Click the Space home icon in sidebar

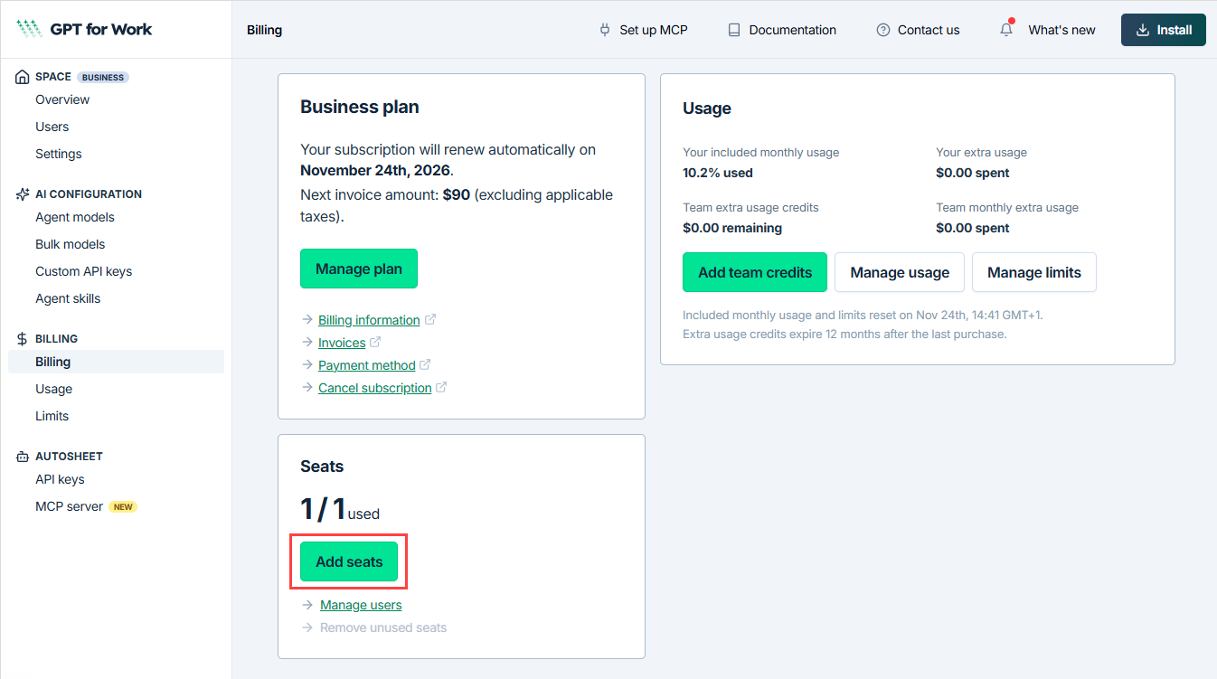pyautogui.click(x=23, y=77)
